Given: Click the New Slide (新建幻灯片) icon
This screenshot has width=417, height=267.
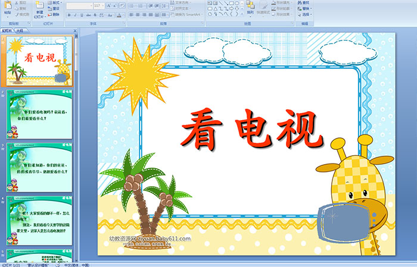Looking at the screenshot, I should [x=40, y=5].
